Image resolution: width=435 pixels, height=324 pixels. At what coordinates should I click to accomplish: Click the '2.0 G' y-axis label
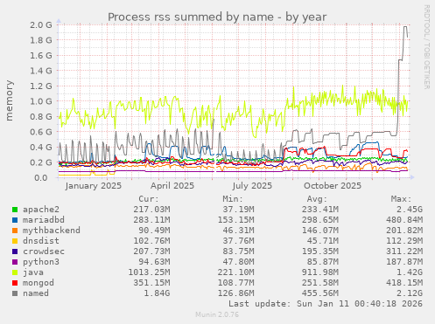pyautogui.click(x=41, y=24)
